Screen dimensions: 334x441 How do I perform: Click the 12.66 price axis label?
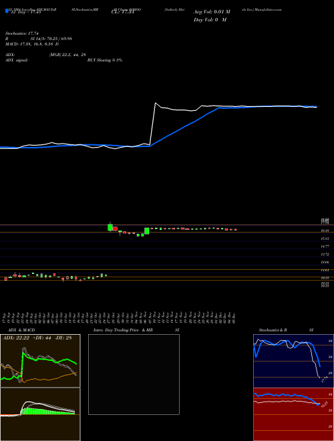(x=325, y=262)
